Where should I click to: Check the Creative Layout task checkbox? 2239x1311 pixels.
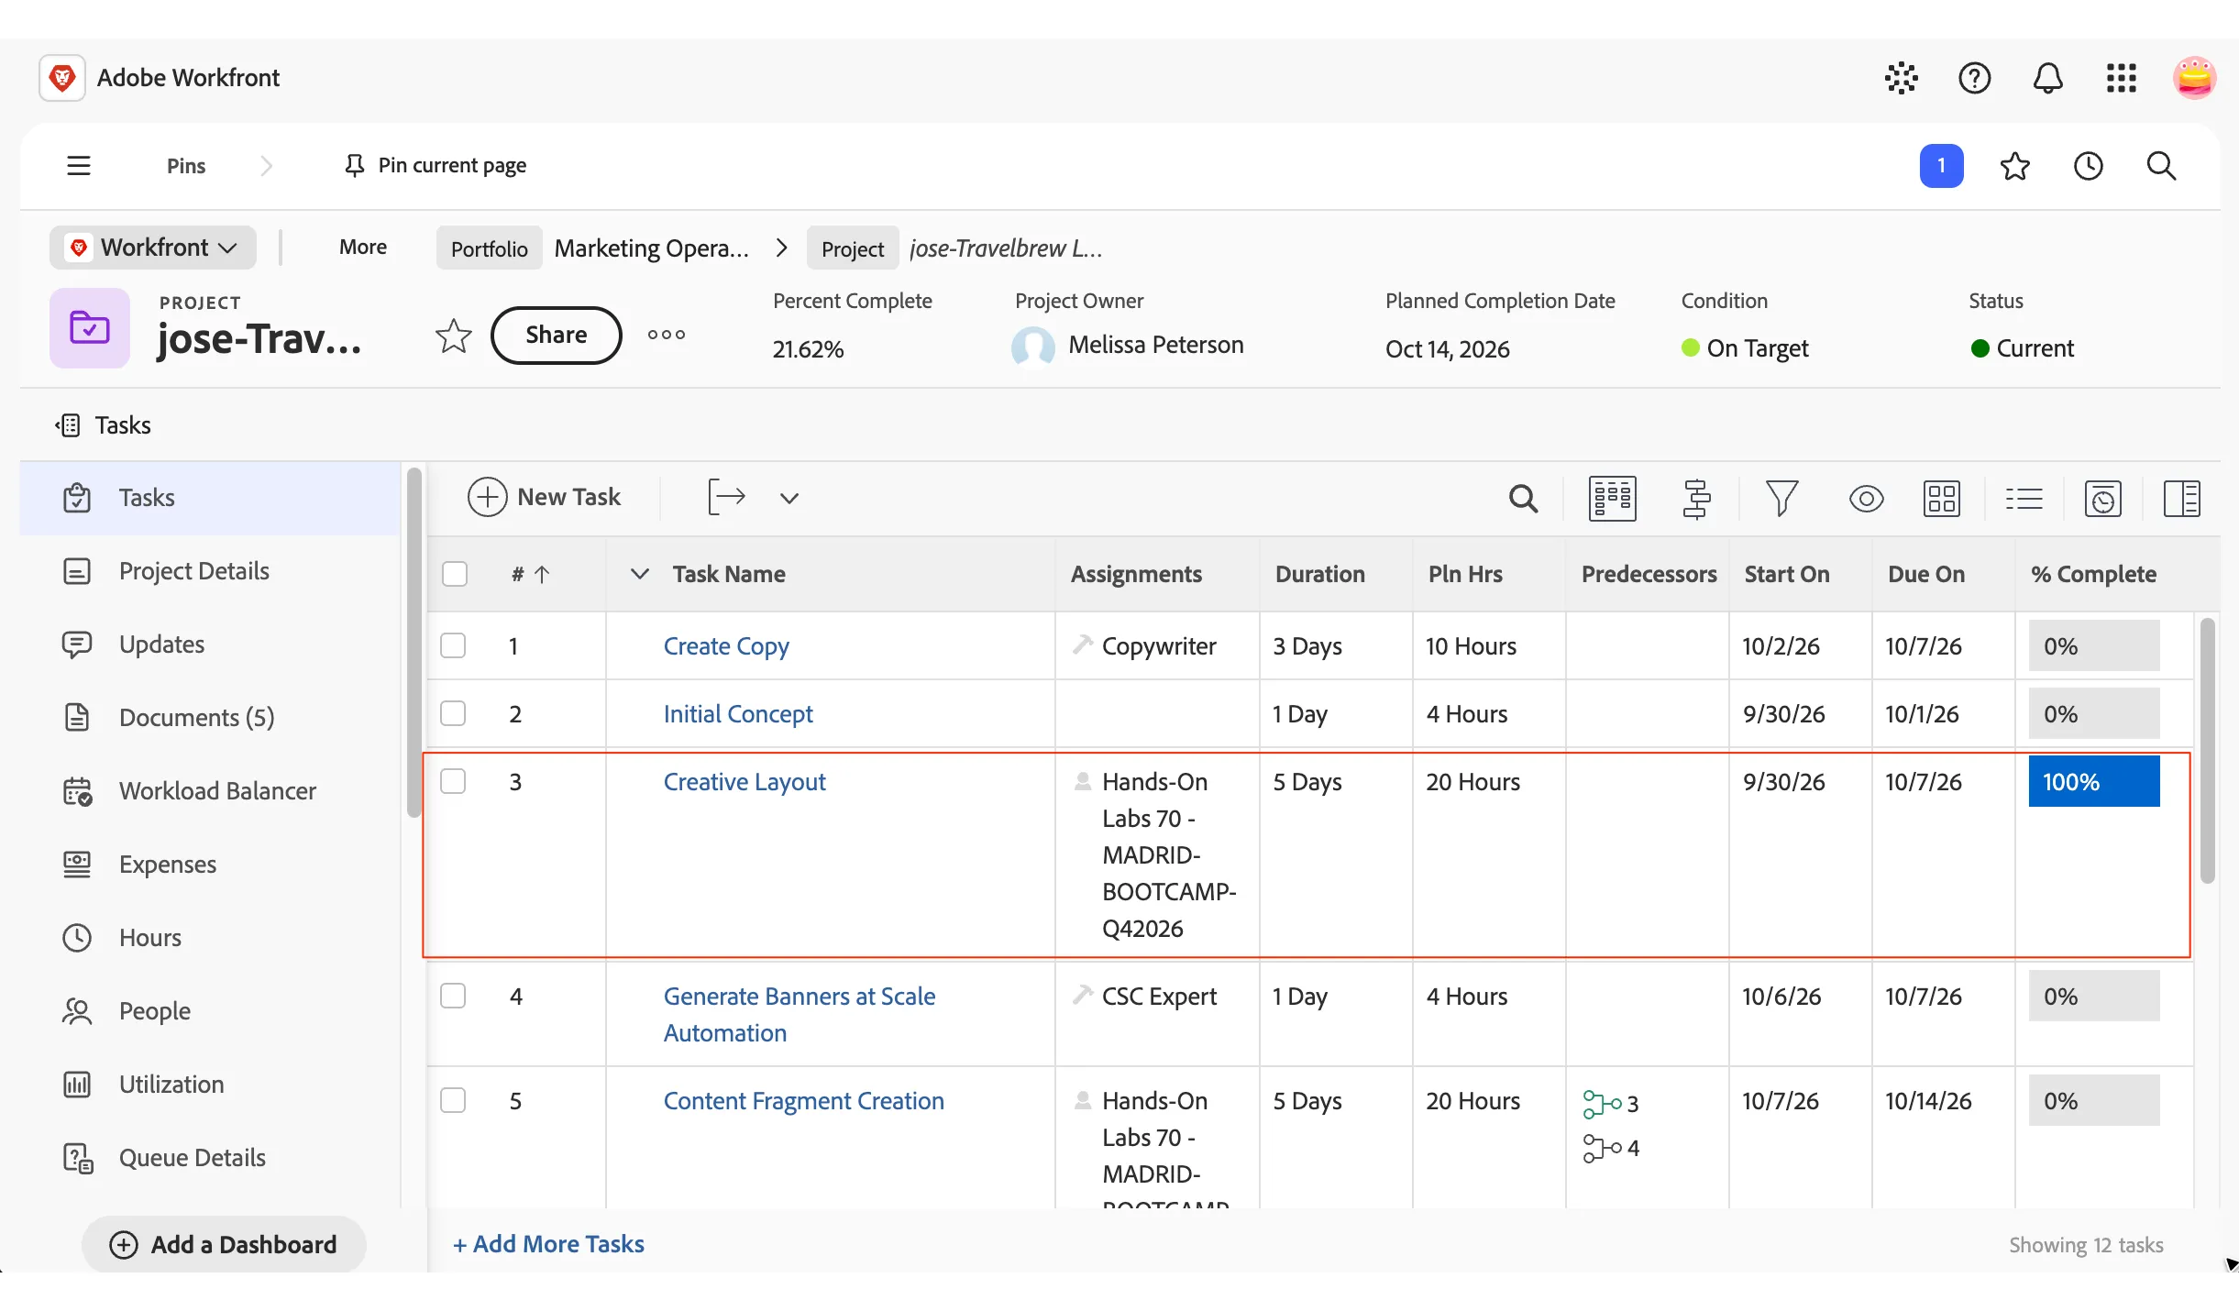coord(453,781)
